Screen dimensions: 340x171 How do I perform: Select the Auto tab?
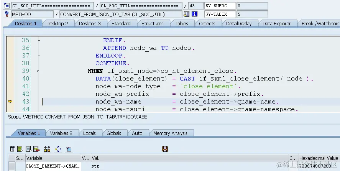point(137,133)
